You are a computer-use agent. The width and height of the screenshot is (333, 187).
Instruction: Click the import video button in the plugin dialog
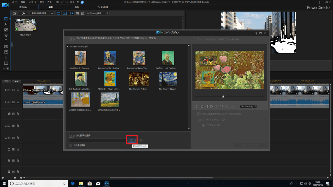[x=131, y=141]
